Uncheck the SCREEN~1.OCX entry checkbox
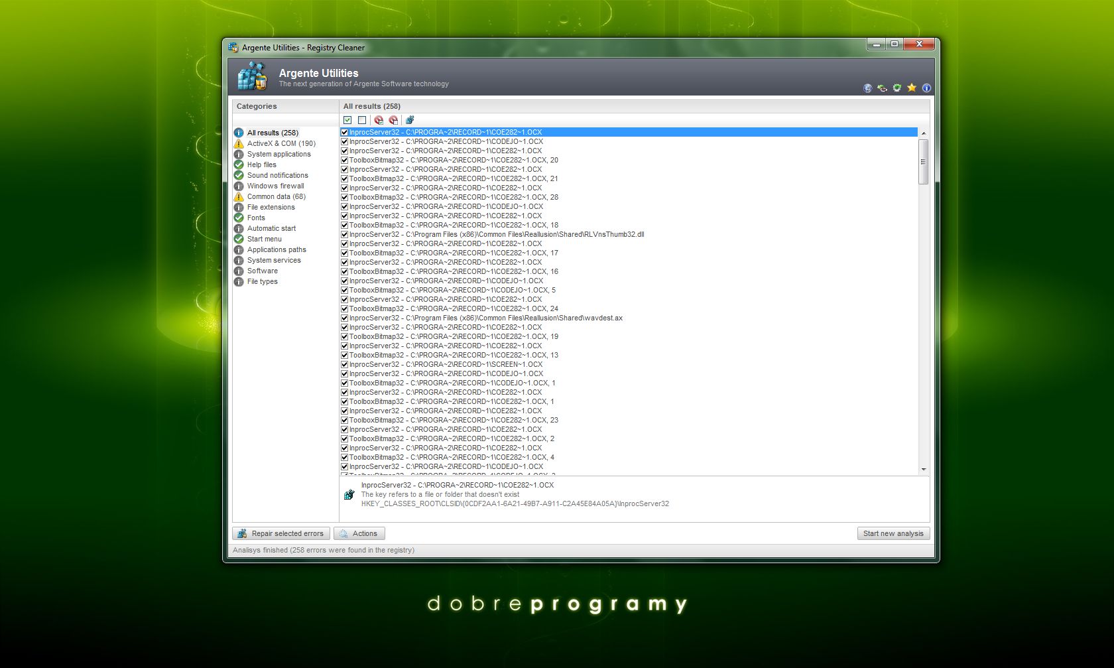Image resolution: width=1114 pixels, height=668 pixels. pos(344,364)
